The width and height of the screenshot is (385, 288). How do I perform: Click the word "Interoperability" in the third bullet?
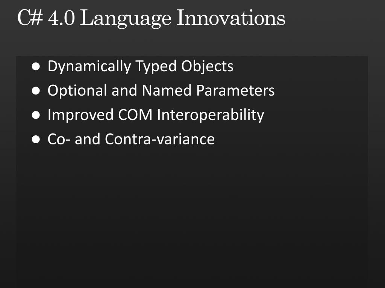click(x=211, y=115)
